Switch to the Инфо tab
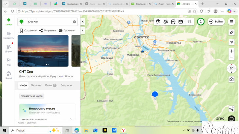Viewport: 239px width, 134px height. [x=23, y=85]
